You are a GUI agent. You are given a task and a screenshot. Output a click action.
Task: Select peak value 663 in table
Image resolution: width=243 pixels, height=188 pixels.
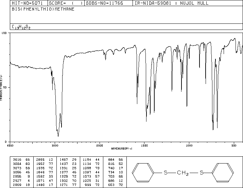tap(111, 185)
